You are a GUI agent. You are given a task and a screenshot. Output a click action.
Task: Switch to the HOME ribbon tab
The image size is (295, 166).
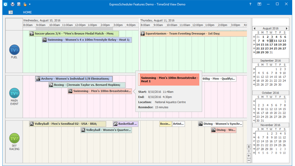(x=27, y=12)
